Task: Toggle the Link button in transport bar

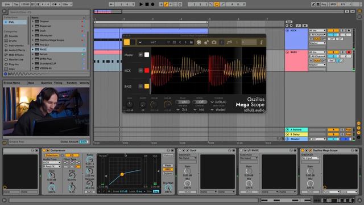Action: pos(7,4)
